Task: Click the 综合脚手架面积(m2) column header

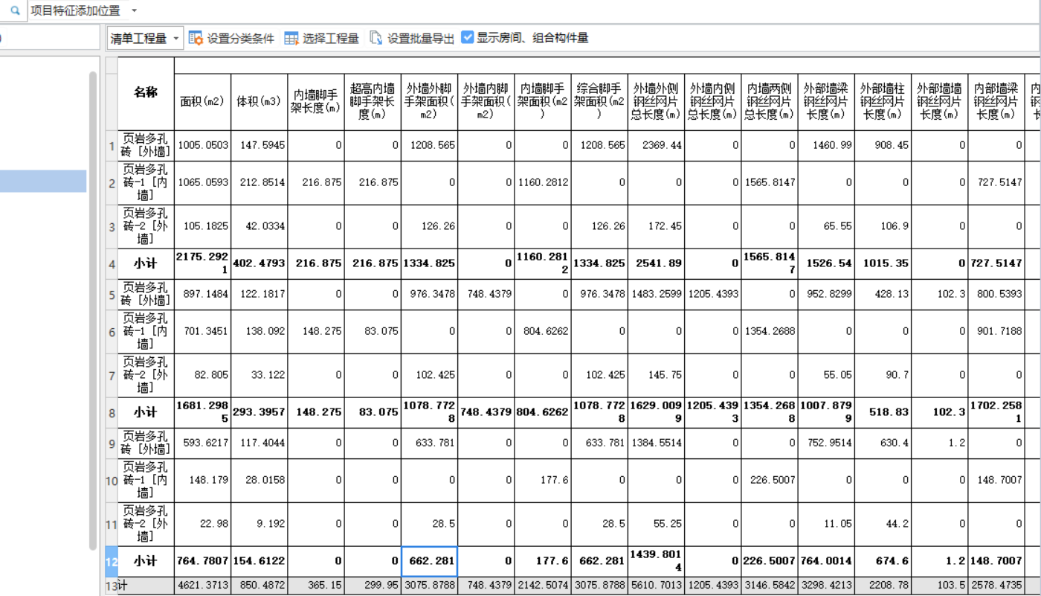Action: (x=599, y=102)
